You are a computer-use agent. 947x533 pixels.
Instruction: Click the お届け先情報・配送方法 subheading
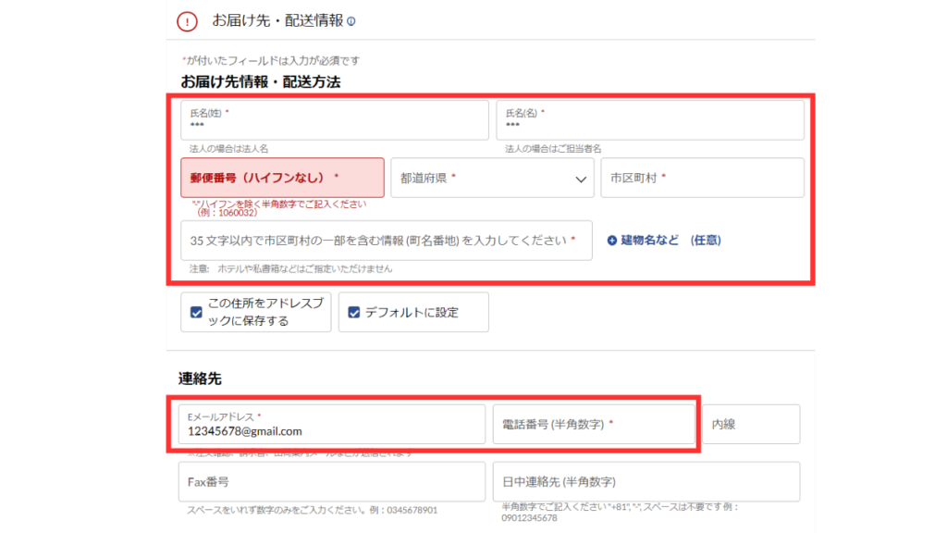click(x=261, y=82)
